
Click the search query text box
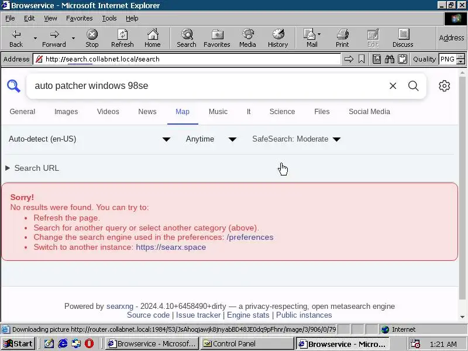[206, 86]
